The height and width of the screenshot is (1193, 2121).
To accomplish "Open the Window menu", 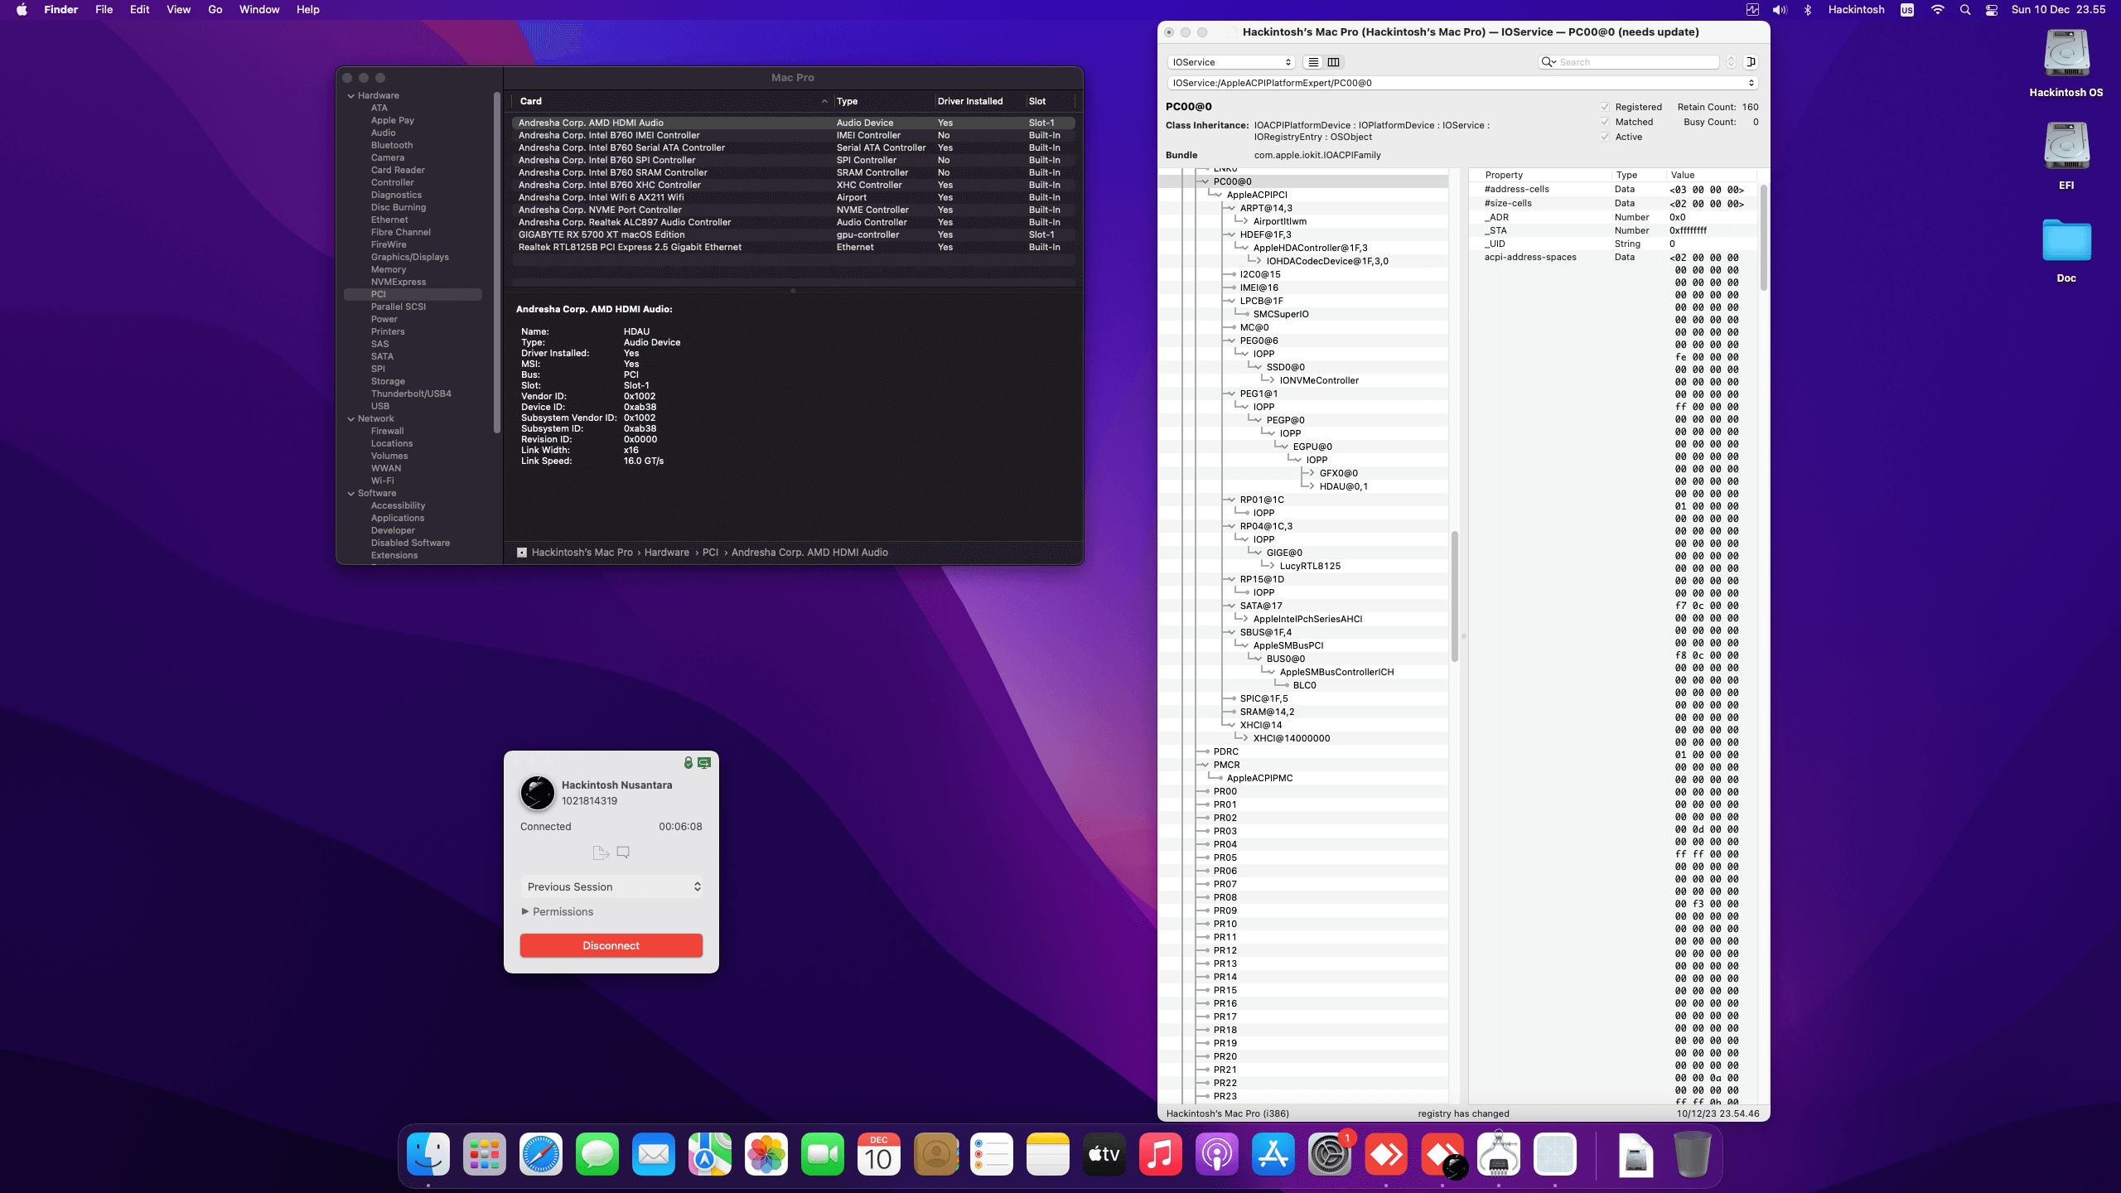I will [x=259, y=10].
